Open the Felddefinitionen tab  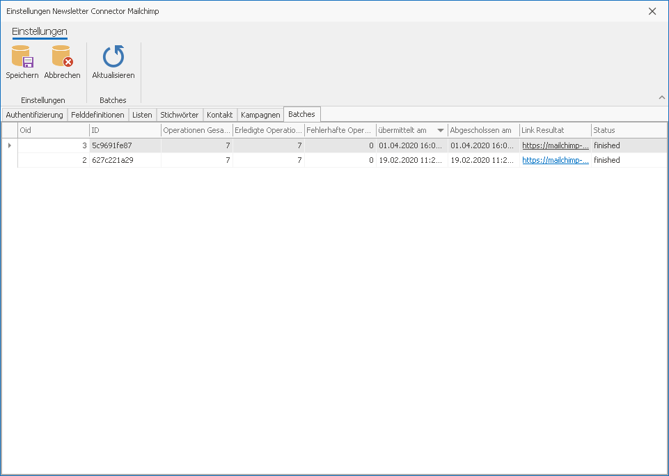pos(97,115)
